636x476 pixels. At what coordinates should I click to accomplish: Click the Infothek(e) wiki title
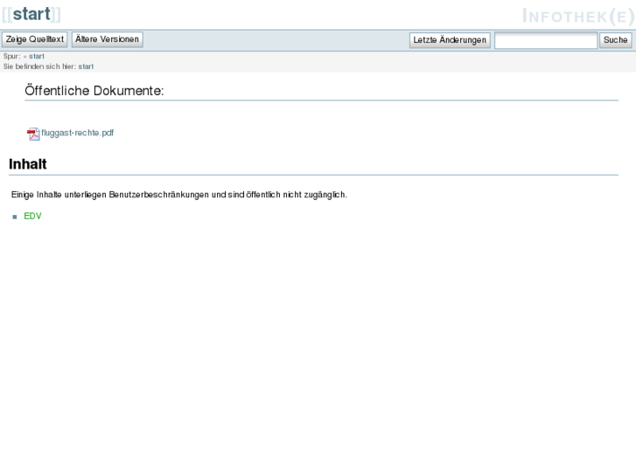click(578, 17)
